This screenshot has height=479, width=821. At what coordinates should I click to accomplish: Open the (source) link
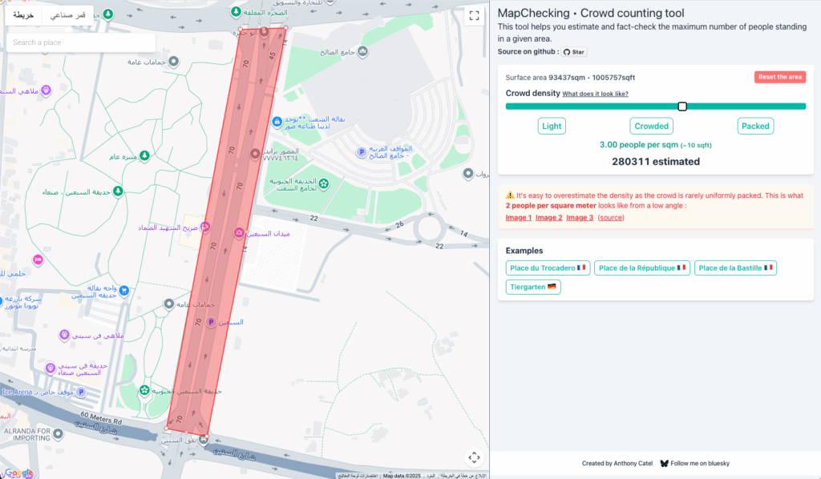point(610,218)
